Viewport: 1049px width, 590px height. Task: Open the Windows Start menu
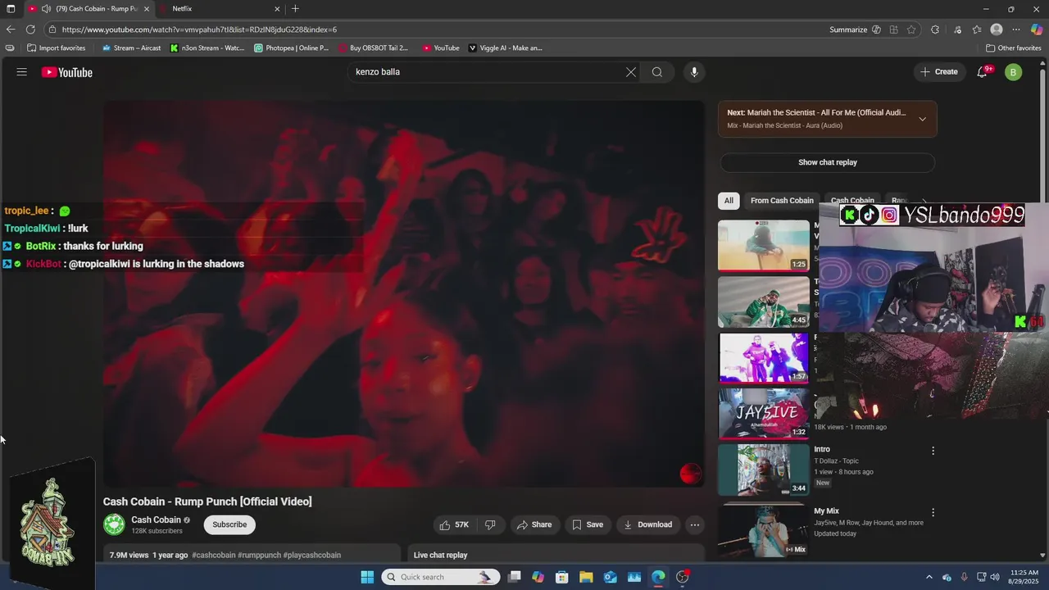pyautogui.click(x=367, y=577)
